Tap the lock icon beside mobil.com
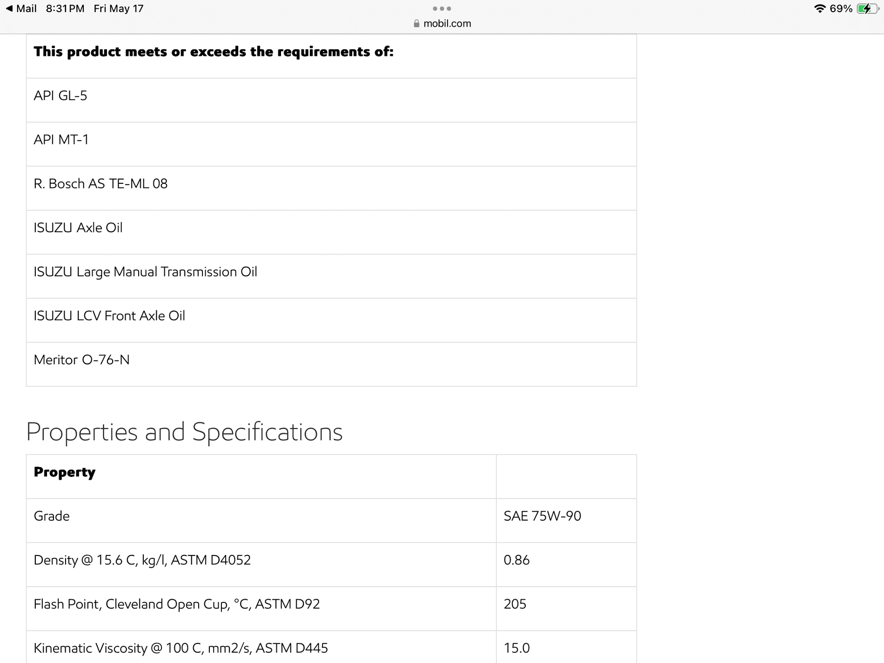Screen dimensions: 884x663 tap(416, 23)
